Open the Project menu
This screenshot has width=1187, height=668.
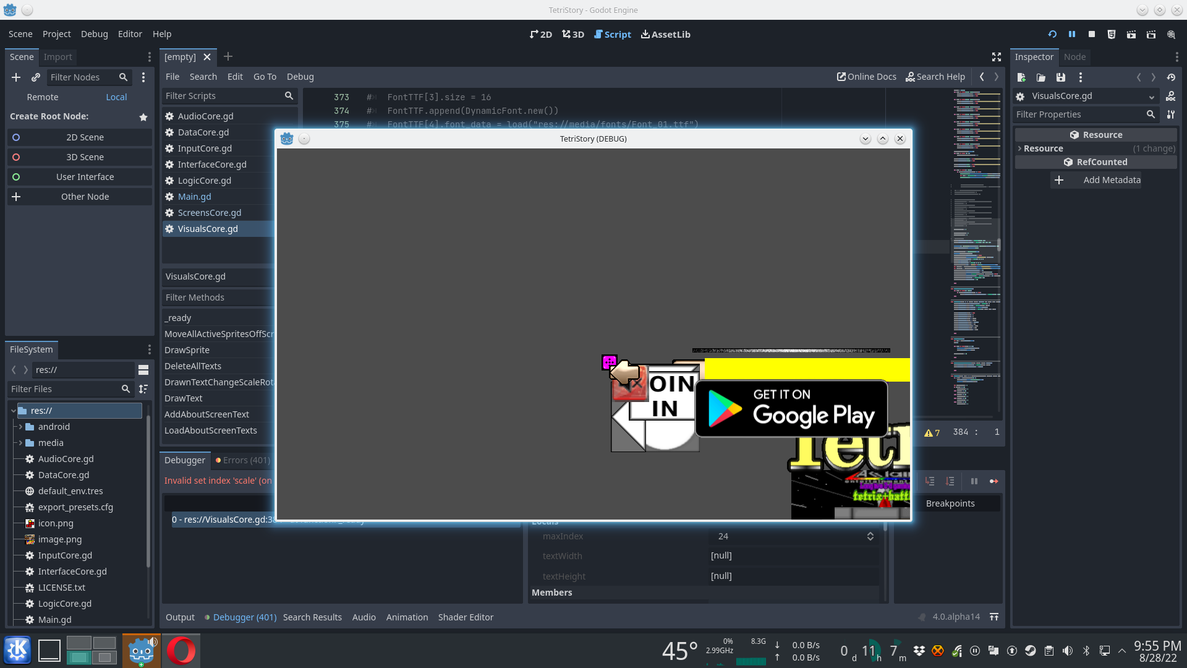57,34
